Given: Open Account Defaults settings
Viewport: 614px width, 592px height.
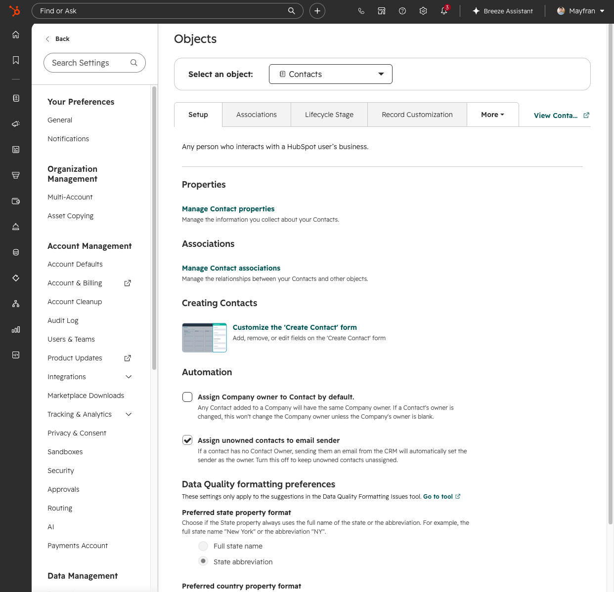Looking at the screenshot, I should point(75,264).
